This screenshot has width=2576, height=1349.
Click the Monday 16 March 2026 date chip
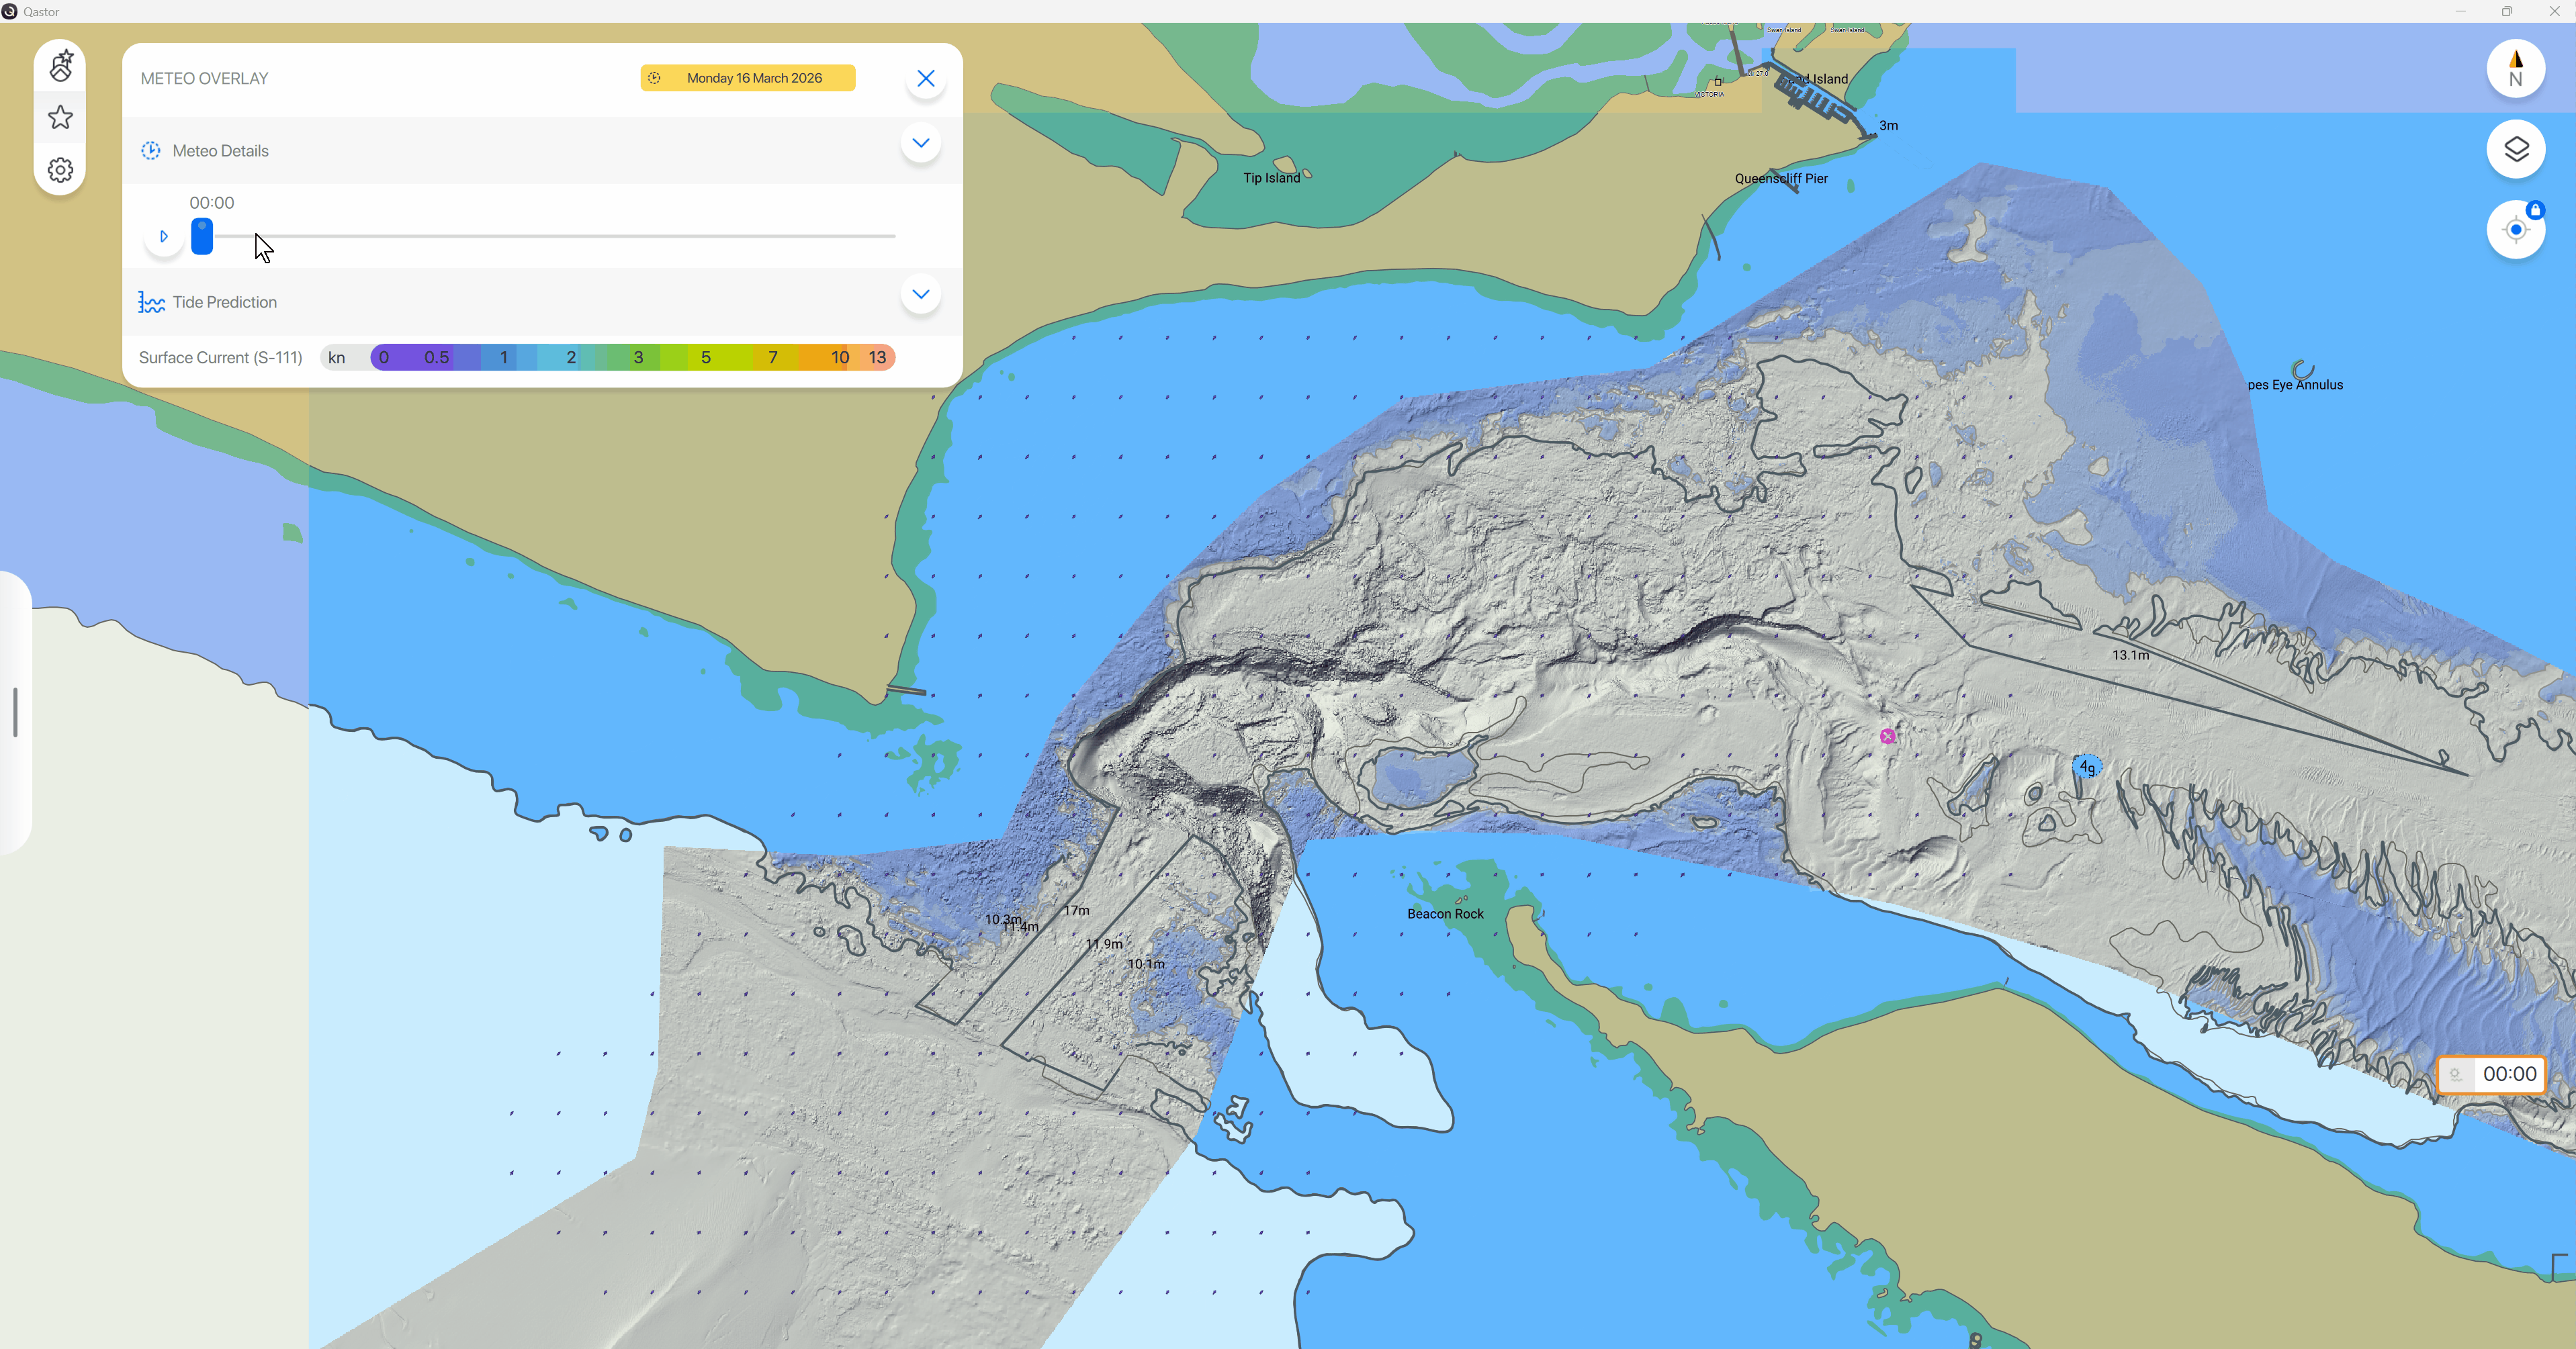pos(754,77)
